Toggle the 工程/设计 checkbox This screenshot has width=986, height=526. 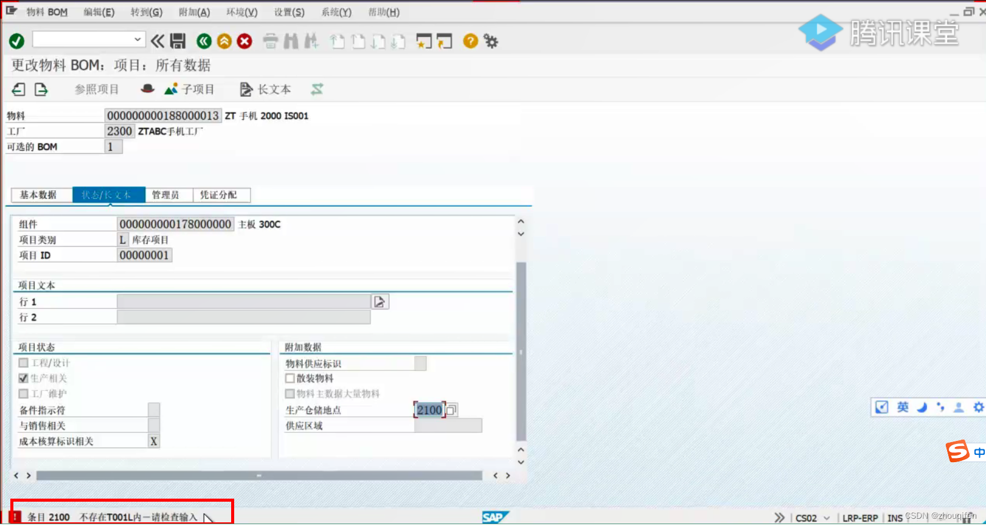coord(24,362)
